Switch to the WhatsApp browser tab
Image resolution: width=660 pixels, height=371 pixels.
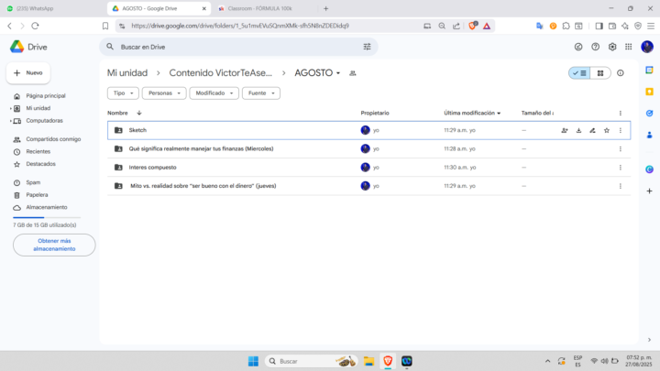pos(52,8)
